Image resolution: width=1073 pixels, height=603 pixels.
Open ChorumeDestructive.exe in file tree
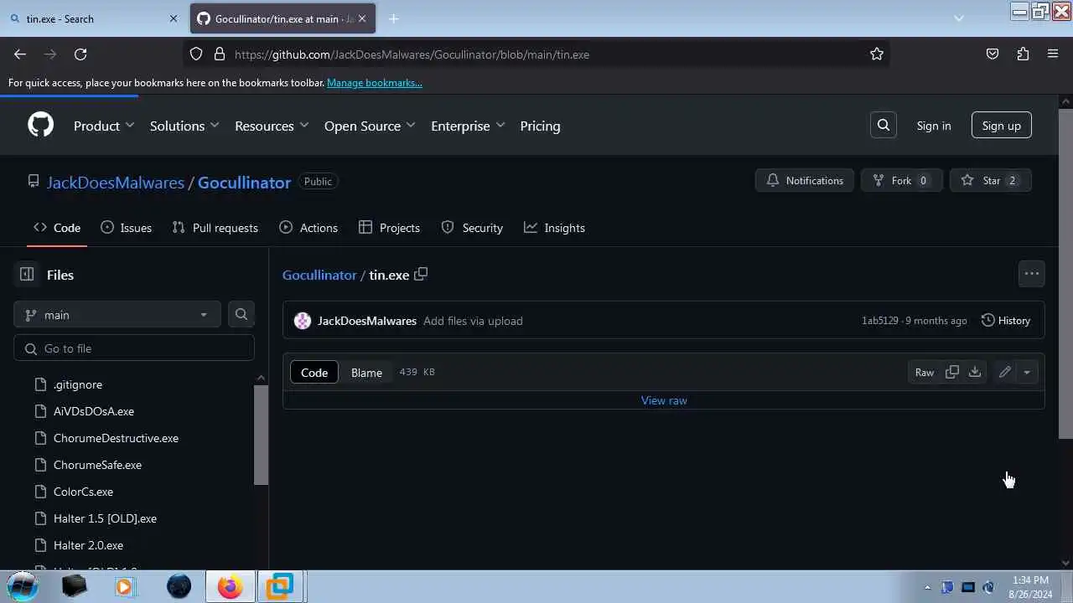(116, 438)
